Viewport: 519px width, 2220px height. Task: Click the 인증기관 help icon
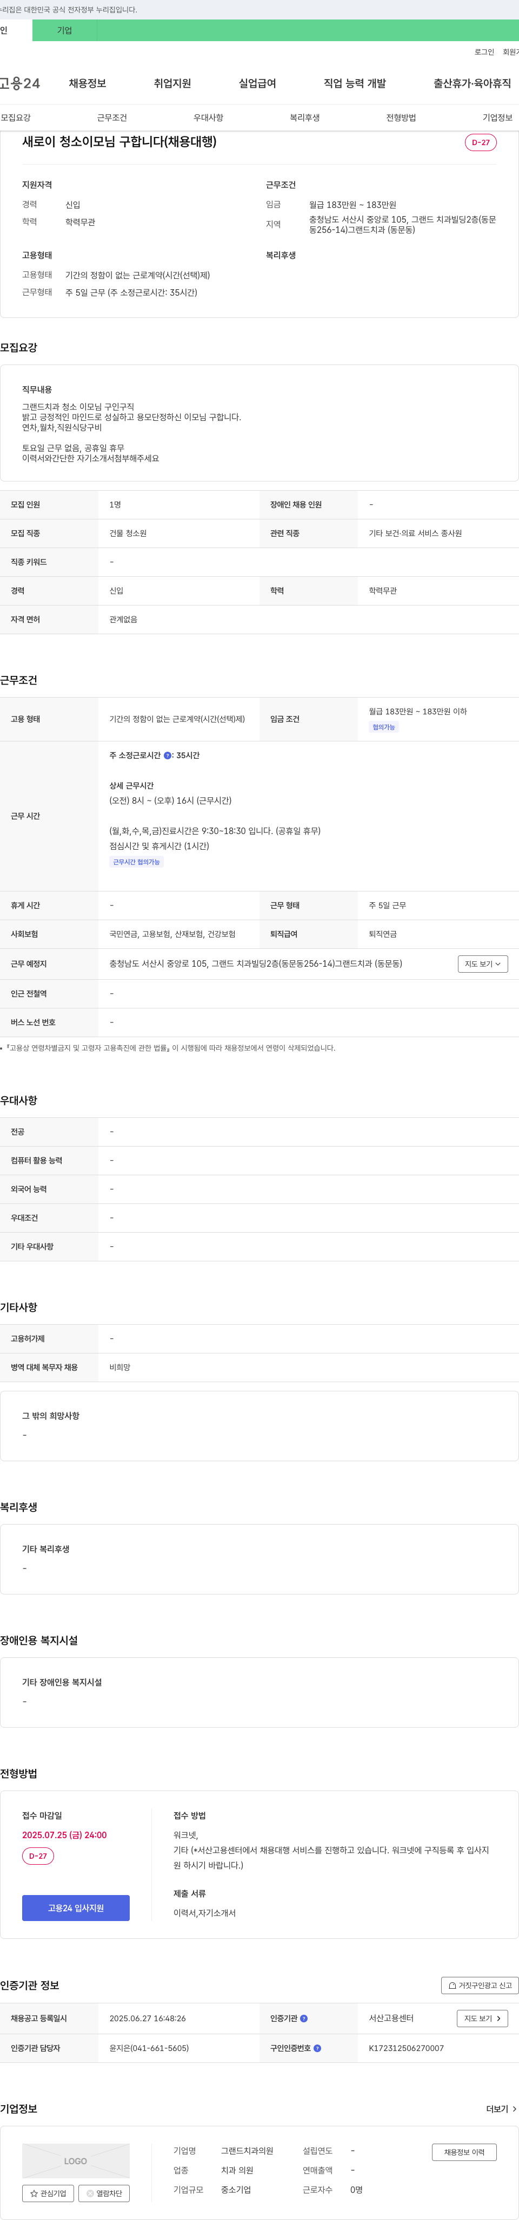click(x=304, y=2019)
